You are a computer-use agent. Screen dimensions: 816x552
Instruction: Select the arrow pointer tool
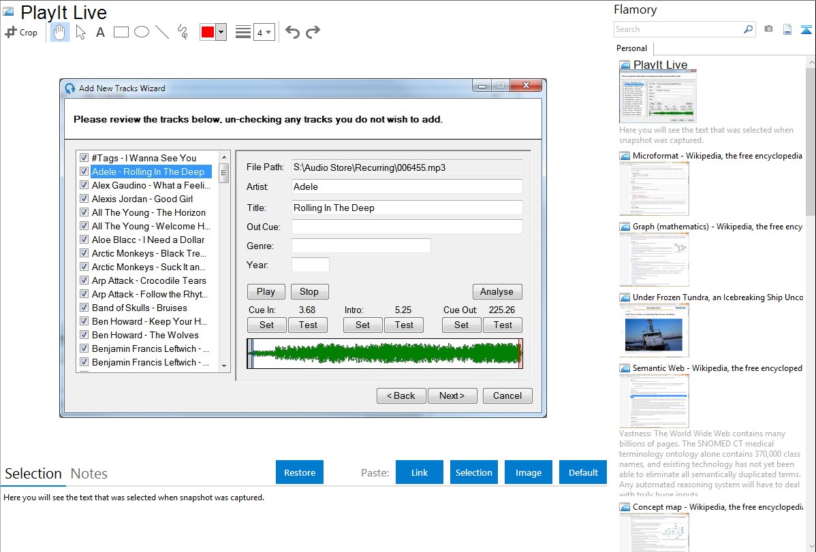tap(80, 32)
